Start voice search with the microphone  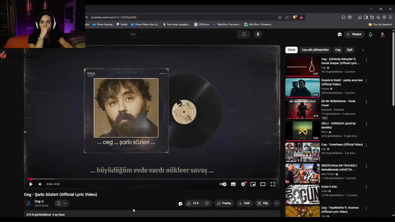tap(258, 34)
